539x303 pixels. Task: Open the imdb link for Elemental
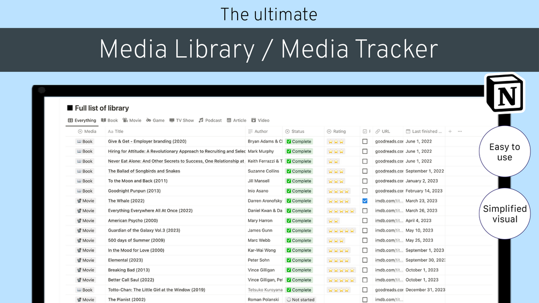click(389, 260)
